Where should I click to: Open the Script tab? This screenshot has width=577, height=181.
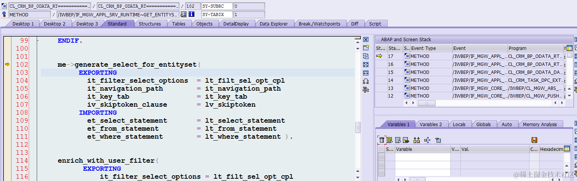pyautogui.click(x=375, y=24)
